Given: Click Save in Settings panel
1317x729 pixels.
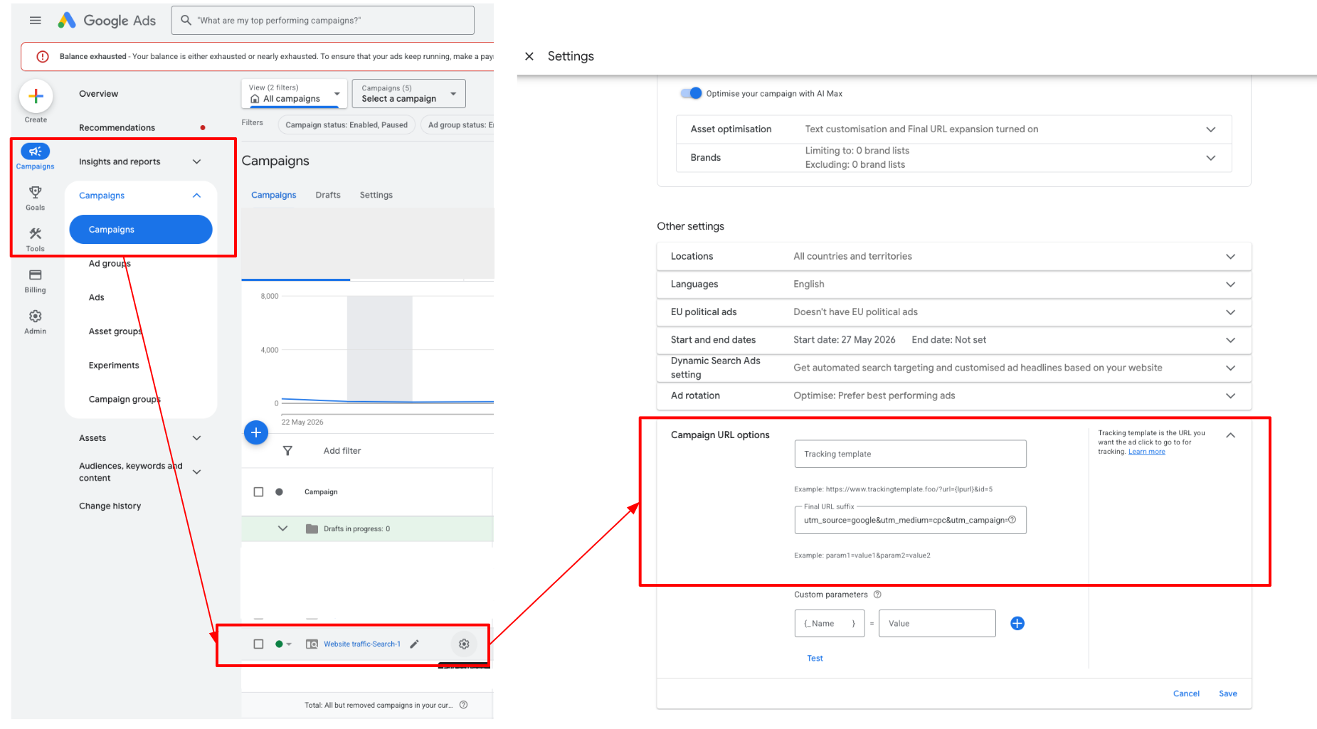Looking at the screenshot, I should [x=1228, y=693].
